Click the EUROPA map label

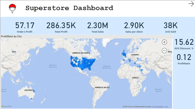[135, 54]
